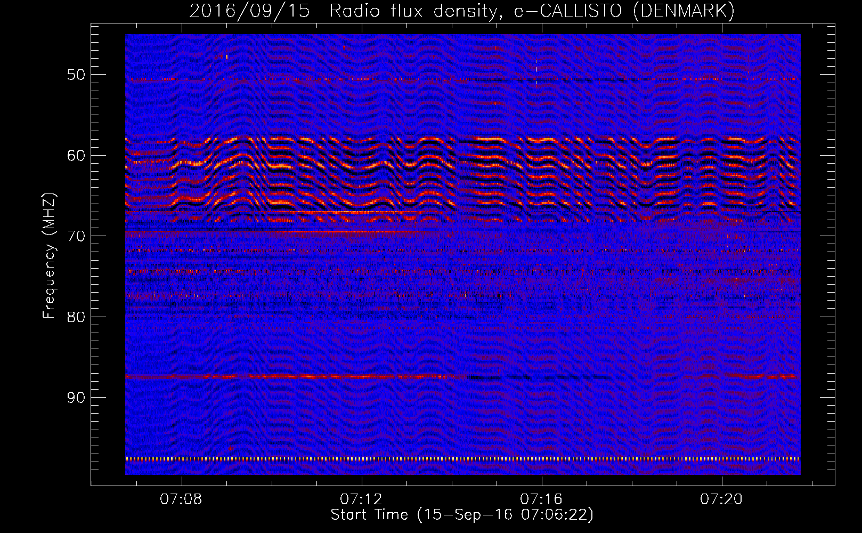Click the 60 frequency tick label
This screenshot has height=533, width=862.
point(76,156)
